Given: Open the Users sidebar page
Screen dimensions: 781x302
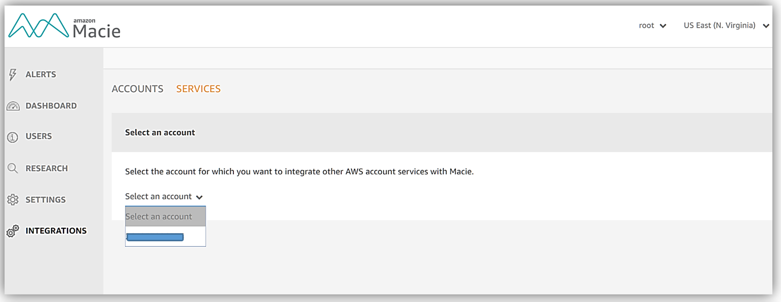Looking at the screenshot, I should click(x=38, y=136).
